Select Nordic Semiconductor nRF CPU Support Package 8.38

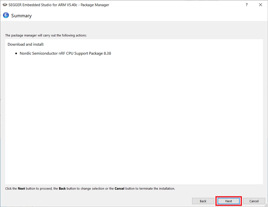65,53
